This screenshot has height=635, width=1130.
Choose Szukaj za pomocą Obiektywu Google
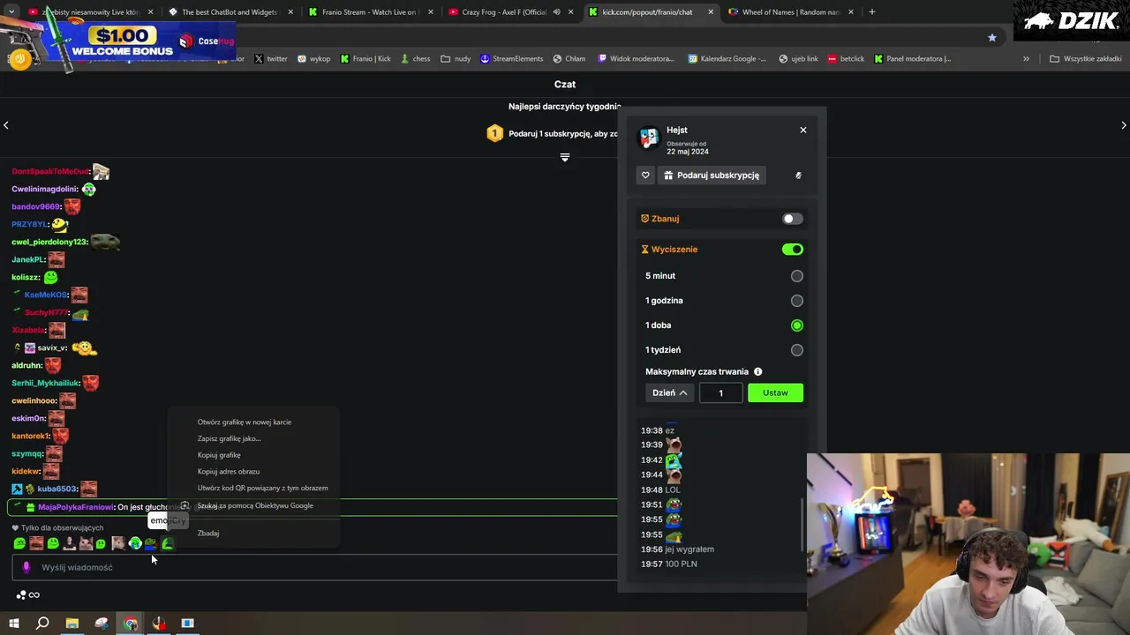pos(255,506)
